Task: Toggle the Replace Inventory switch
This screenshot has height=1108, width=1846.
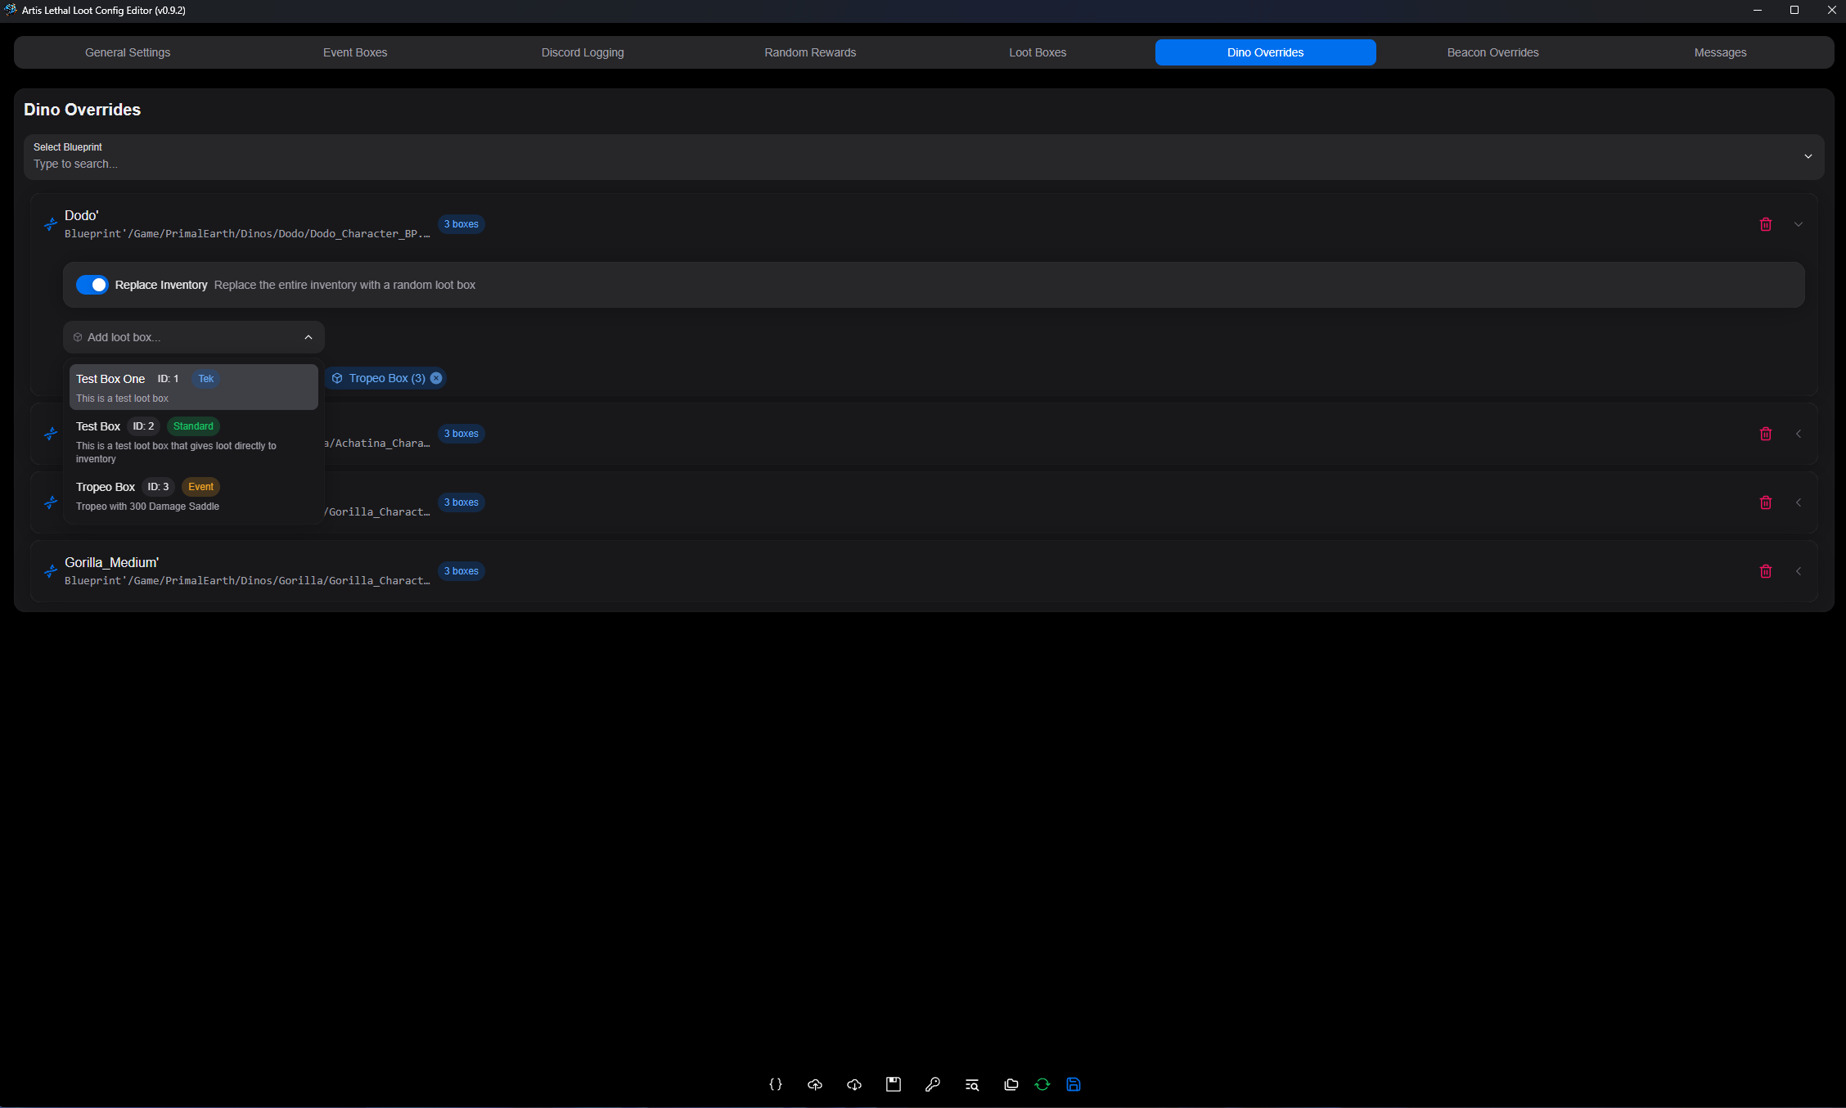Action: (92, 285)
